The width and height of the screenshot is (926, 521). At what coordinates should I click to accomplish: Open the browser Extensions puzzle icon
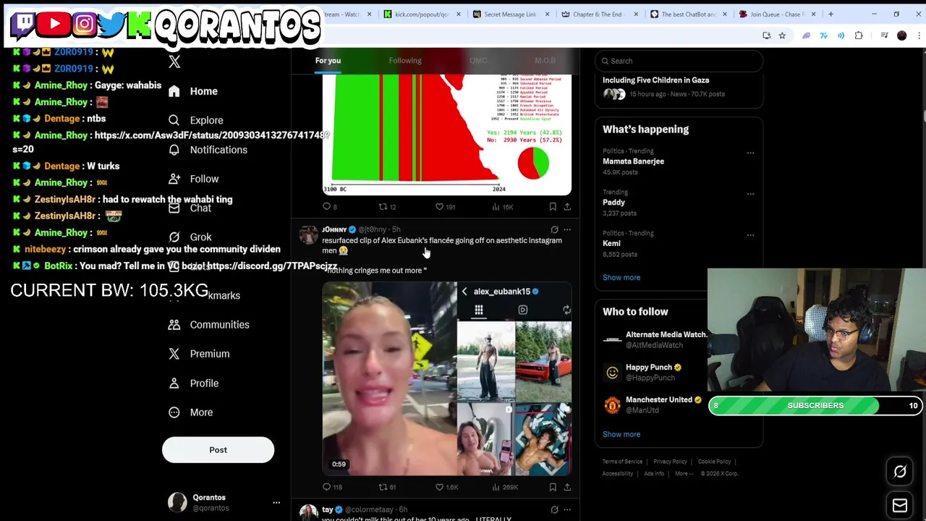pyautogui.click(x=859, y=35)
